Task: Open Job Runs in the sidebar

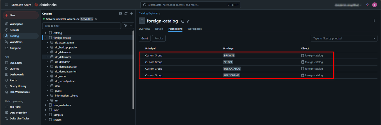Action: 20,107
